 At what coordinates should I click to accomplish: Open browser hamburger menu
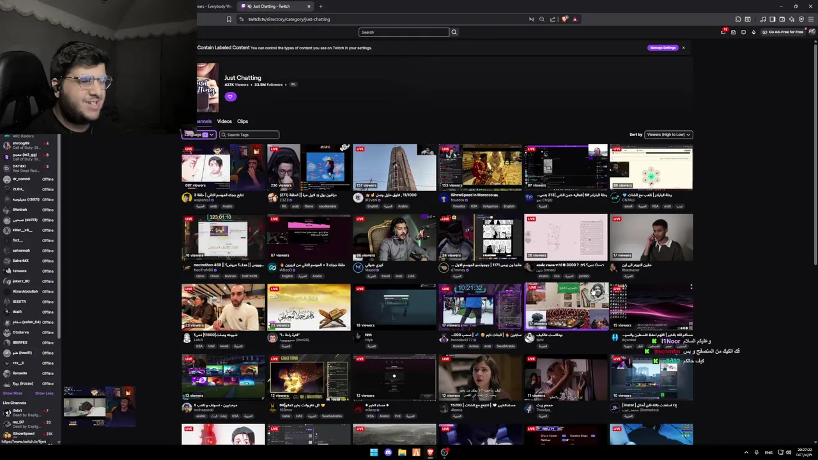[x=810, y=19]
